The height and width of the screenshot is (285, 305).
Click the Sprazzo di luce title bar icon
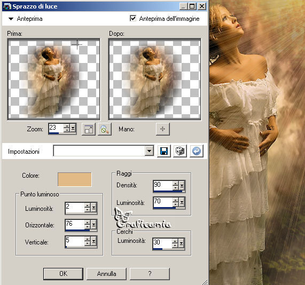click(x=7, y=6)
